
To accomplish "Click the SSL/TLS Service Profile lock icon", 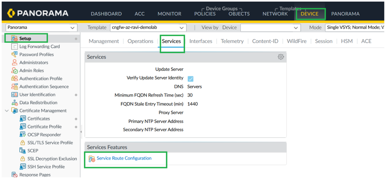I will pyautogui.click(x=22, y=143).
